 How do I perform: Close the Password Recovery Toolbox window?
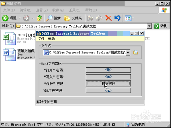[142, 33]
